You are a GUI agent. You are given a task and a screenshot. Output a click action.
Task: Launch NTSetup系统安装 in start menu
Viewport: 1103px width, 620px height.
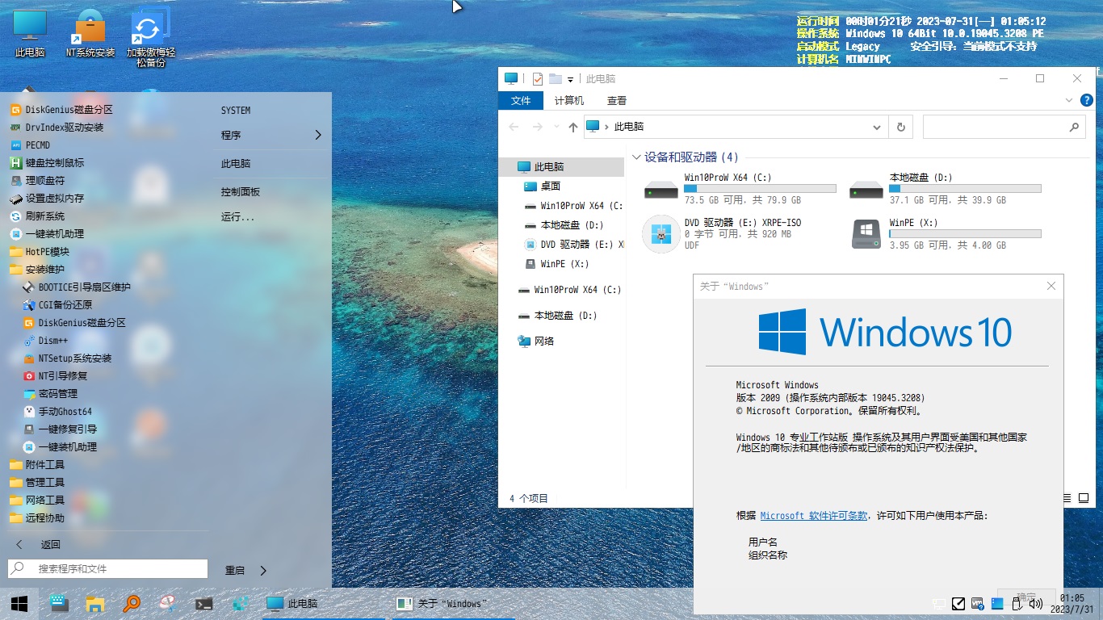pos(74,358)
